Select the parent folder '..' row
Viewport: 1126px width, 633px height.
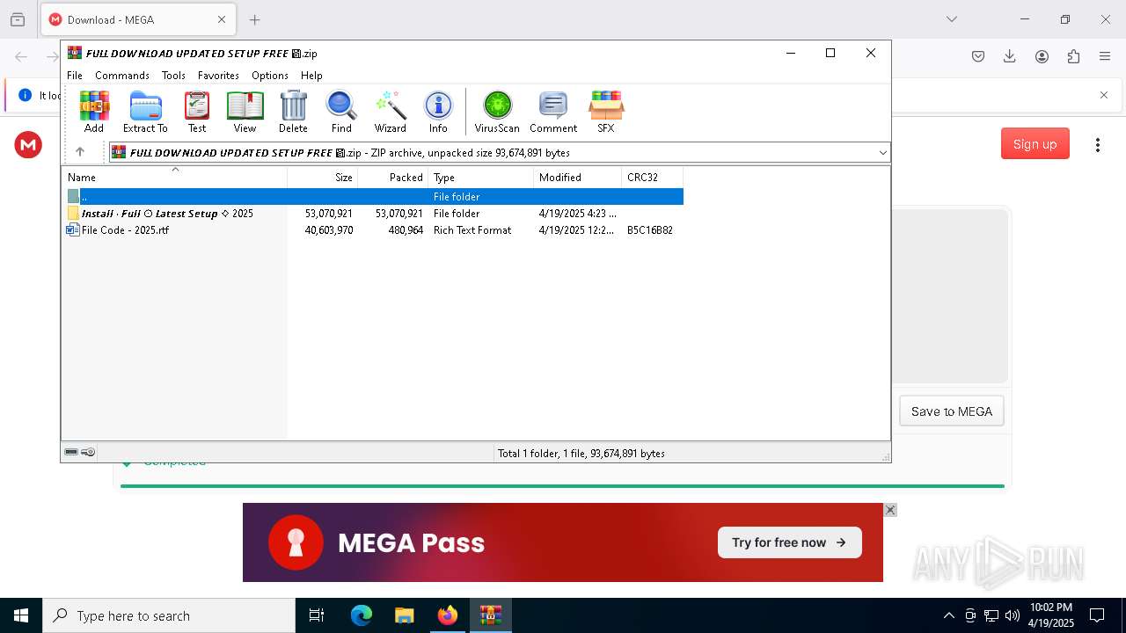pyautogui.click(x=373, y=197)
